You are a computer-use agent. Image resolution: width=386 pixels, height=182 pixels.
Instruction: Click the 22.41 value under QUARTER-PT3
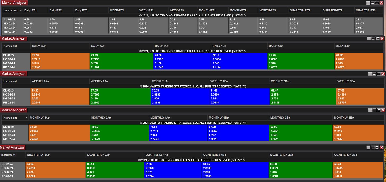point(369,19)
